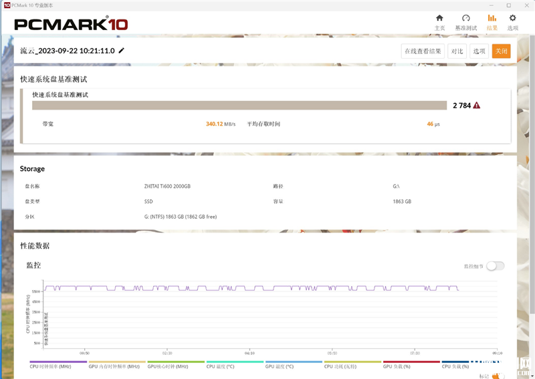This screenshot has width=535, height=379.
Task: Click the red warning triangle beside score 2 784
Action: pyautogui.click(x=477, y=106)
